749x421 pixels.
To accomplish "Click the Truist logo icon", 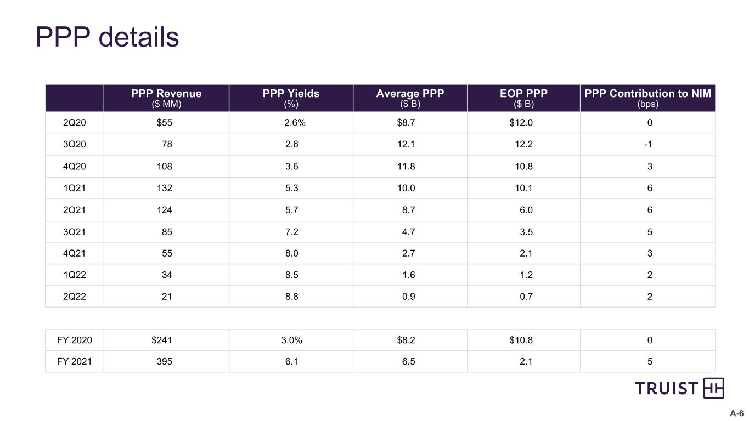I will tap(713, 388).
